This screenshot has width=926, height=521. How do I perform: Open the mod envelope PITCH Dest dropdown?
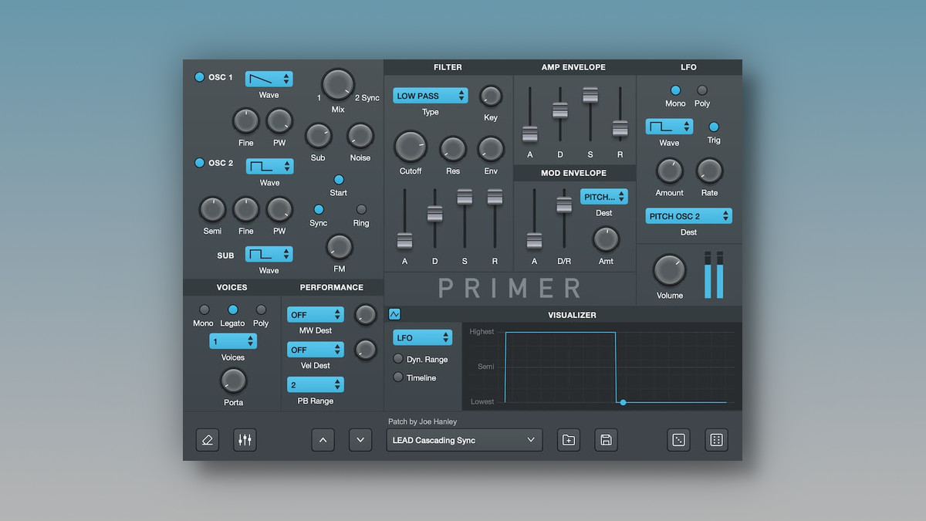tap(604, 197)
